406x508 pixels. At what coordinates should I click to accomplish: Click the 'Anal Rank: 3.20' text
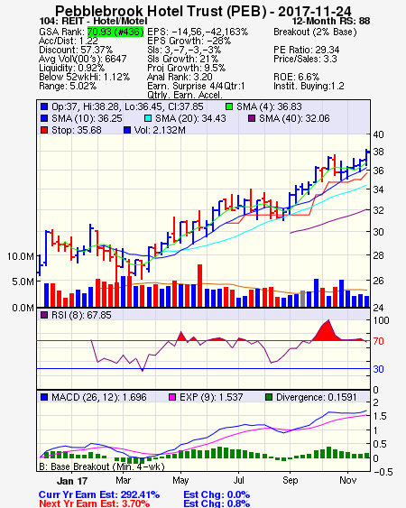[x=180, y=77]
